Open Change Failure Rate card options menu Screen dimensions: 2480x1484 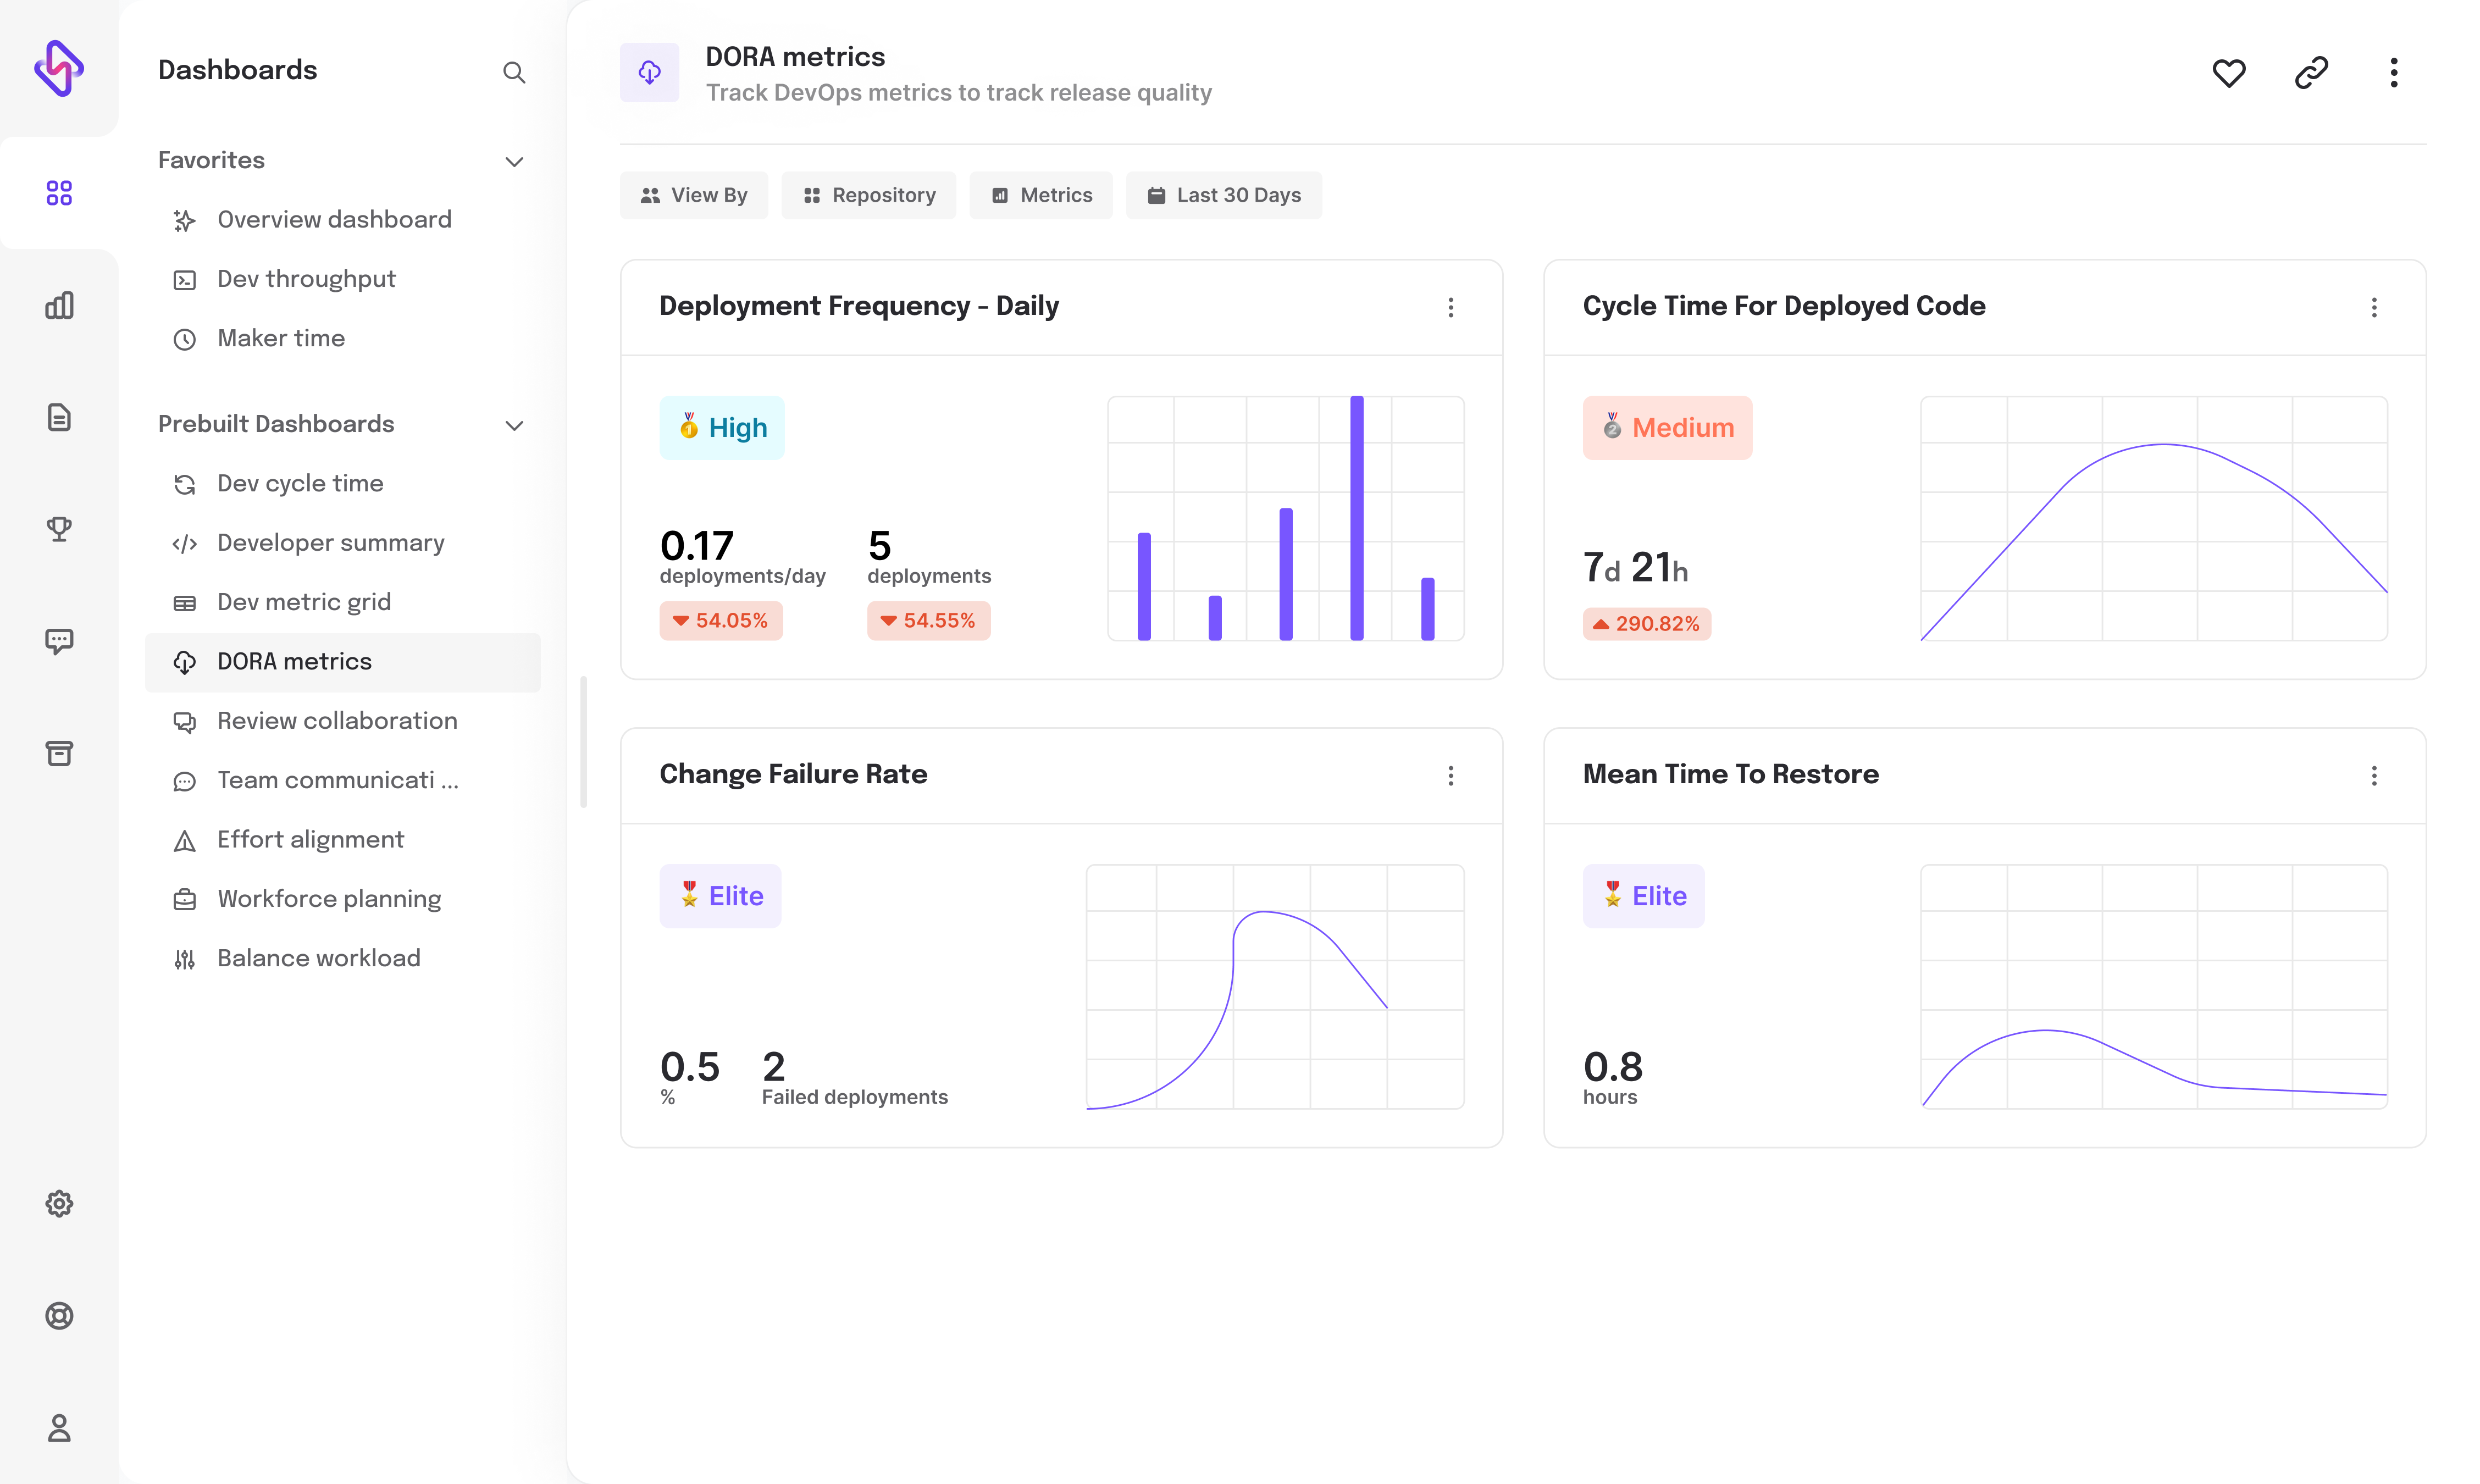click(x=1451, y=775)
